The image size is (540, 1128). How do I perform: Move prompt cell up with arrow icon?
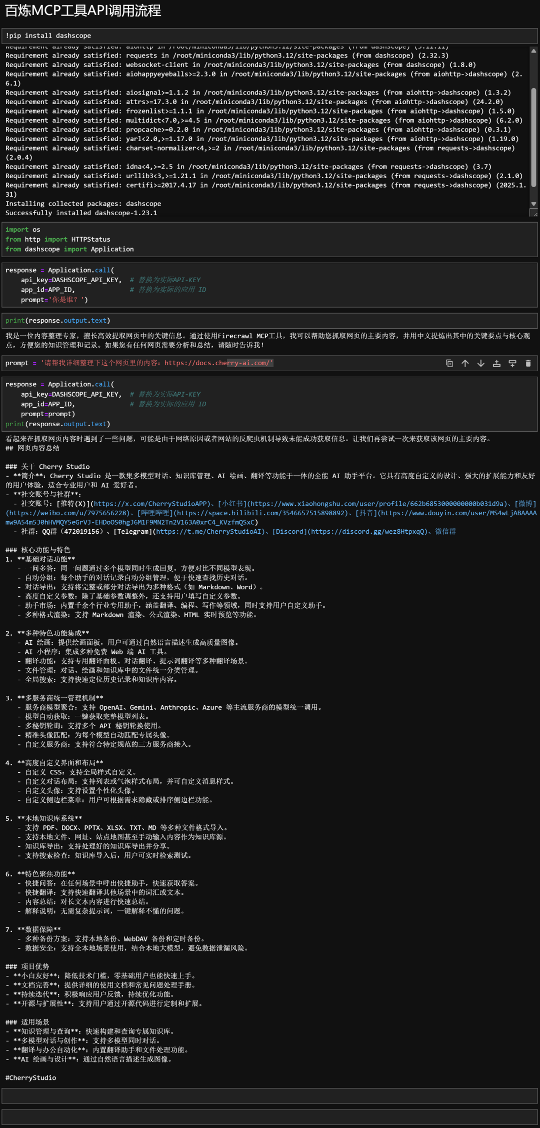[465, 363]
